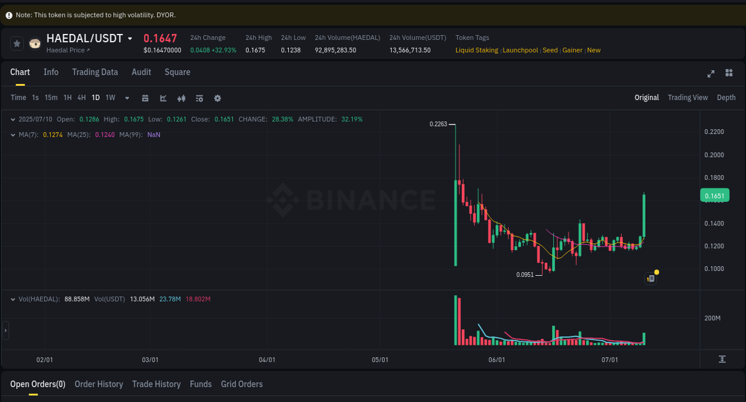Collapse the Vol(HAEDAL) legend chevron
The width and height of the screenshot is (746, 402).
tap(12, 299)
